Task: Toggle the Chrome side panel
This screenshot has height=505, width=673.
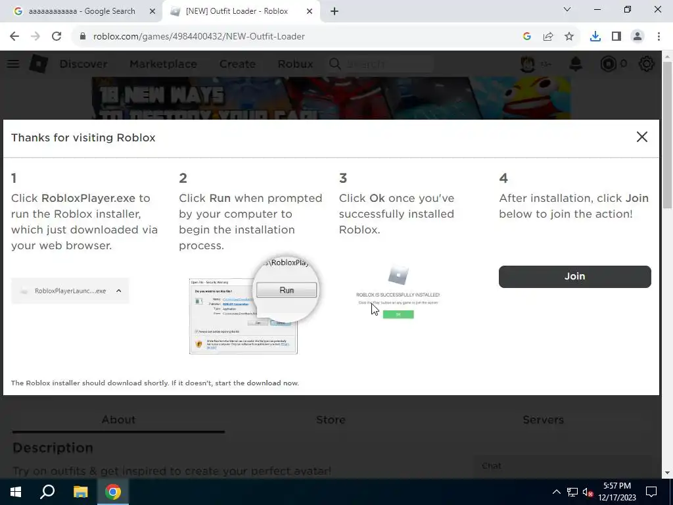Action: point(616,37)
